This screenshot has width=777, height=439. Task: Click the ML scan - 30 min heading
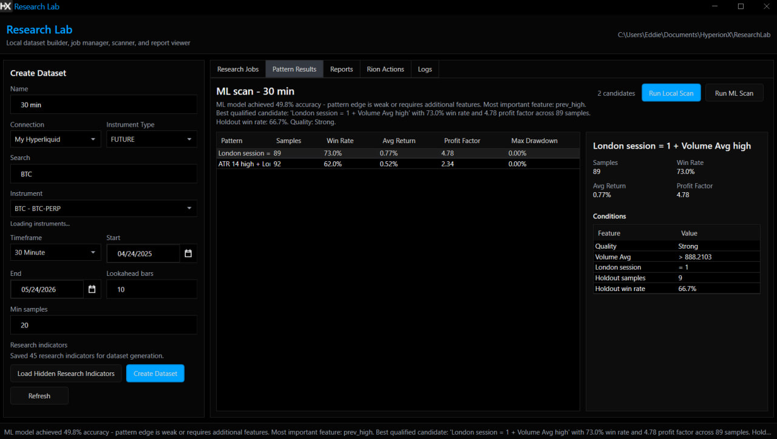[256, 92]
